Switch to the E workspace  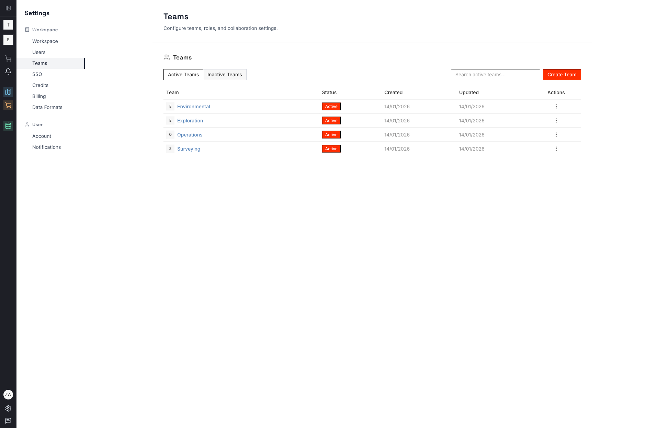(8, 40)
